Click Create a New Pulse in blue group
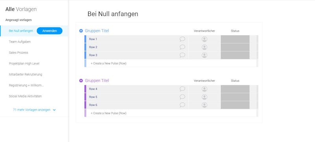315x142 pixels. point(109,63)
